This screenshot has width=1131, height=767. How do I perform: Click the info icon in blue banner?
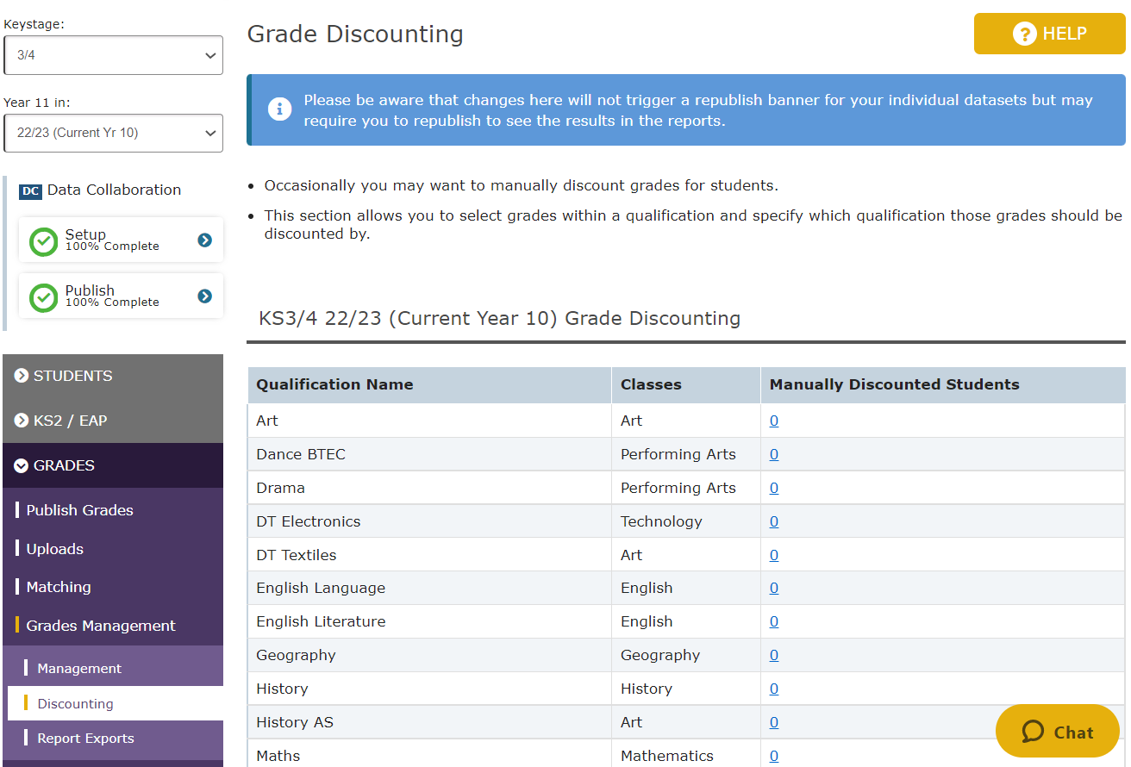[x=279, y=109]
